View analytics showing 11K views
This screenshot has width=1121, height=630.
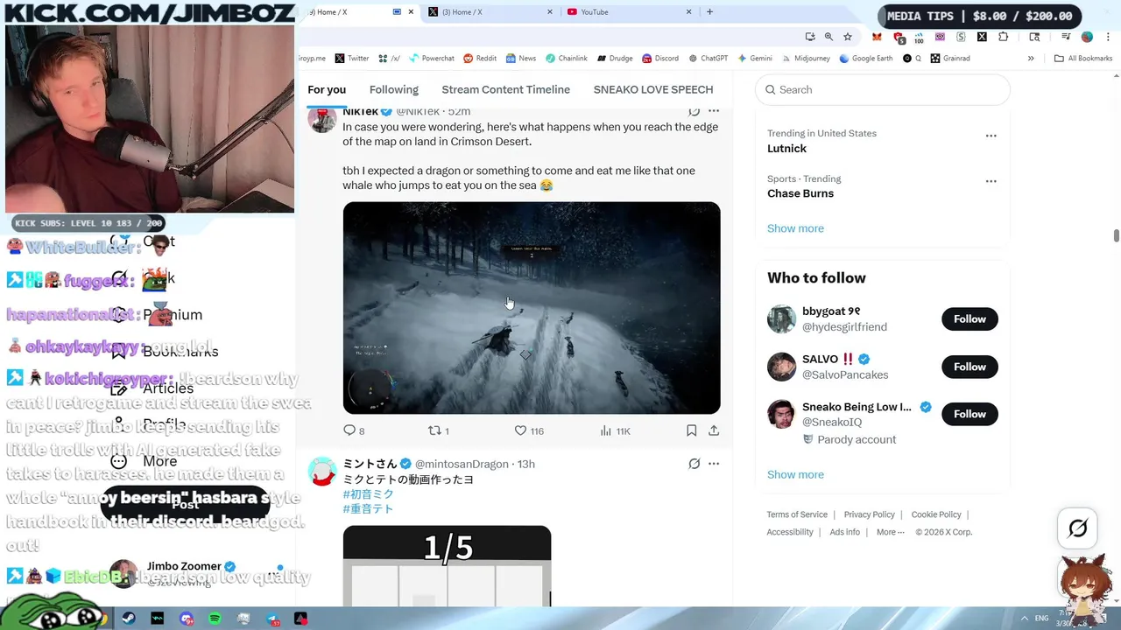pyautogui.click(x=615, y=430)
